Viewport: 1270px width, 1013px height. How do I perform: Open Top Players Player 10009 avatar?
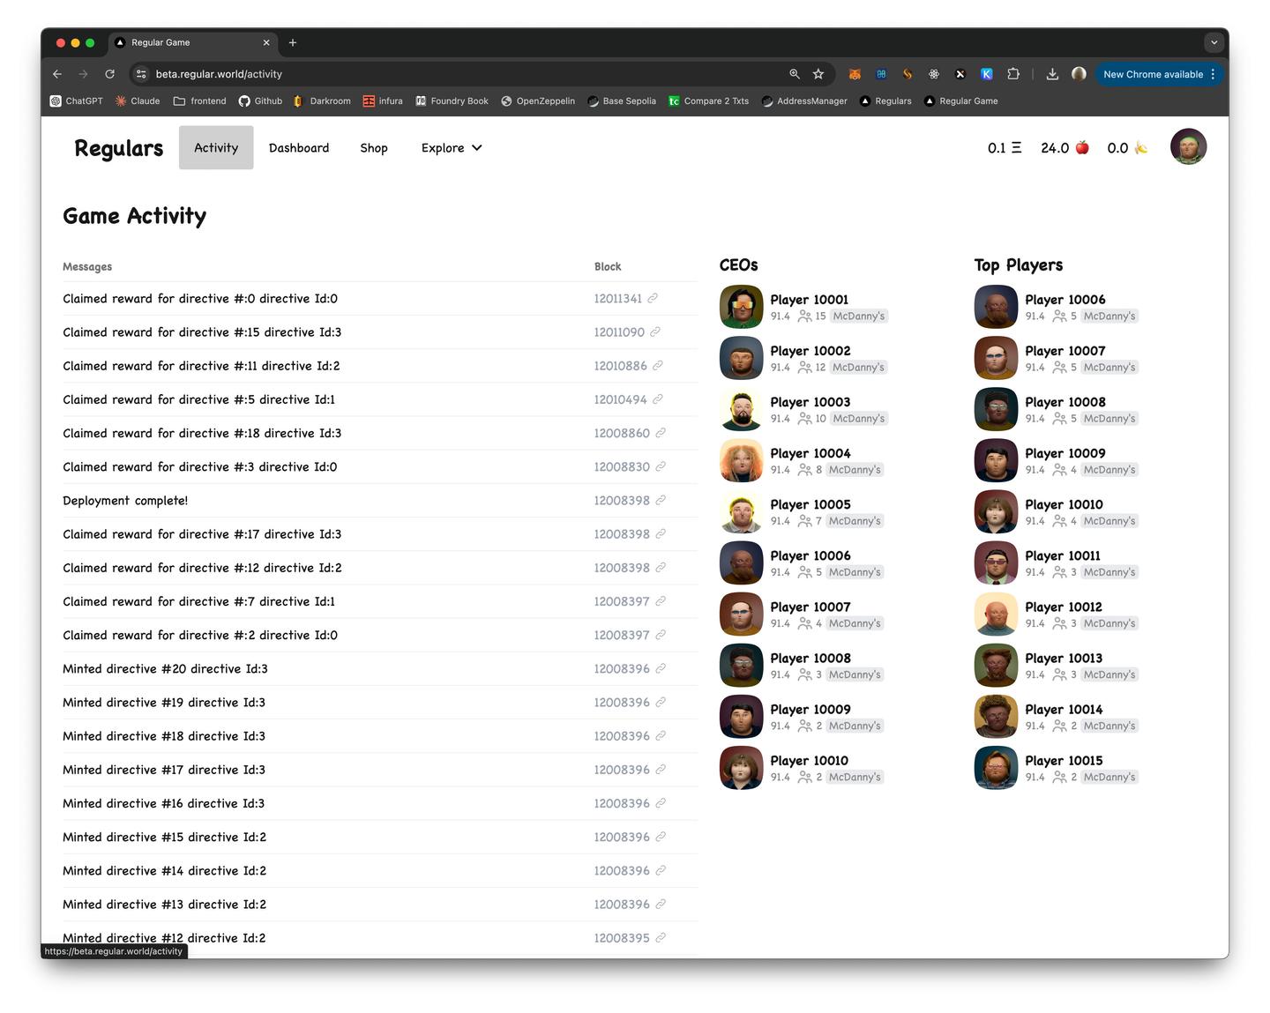[996, 460]
